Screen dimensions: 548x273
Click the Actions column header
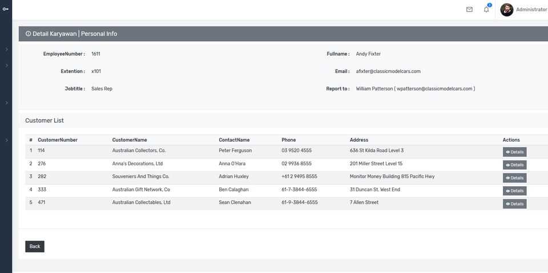(511, 140)
